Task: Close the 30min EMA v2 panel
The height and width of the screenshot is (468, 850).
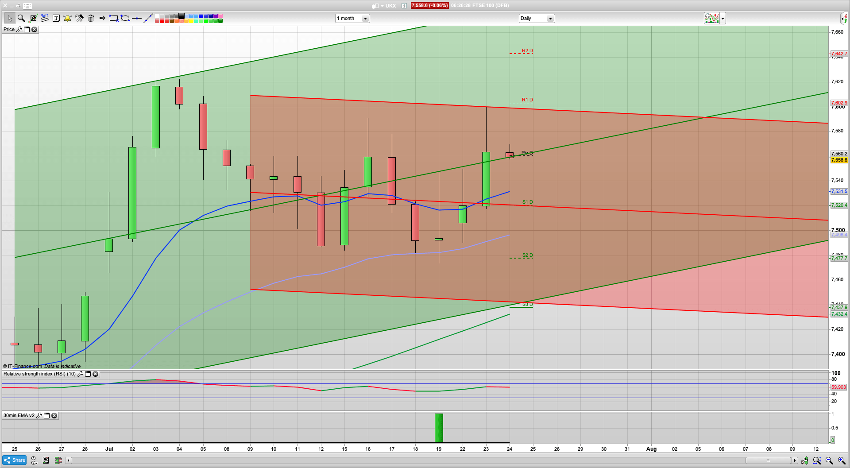Action: click(54, 415)
